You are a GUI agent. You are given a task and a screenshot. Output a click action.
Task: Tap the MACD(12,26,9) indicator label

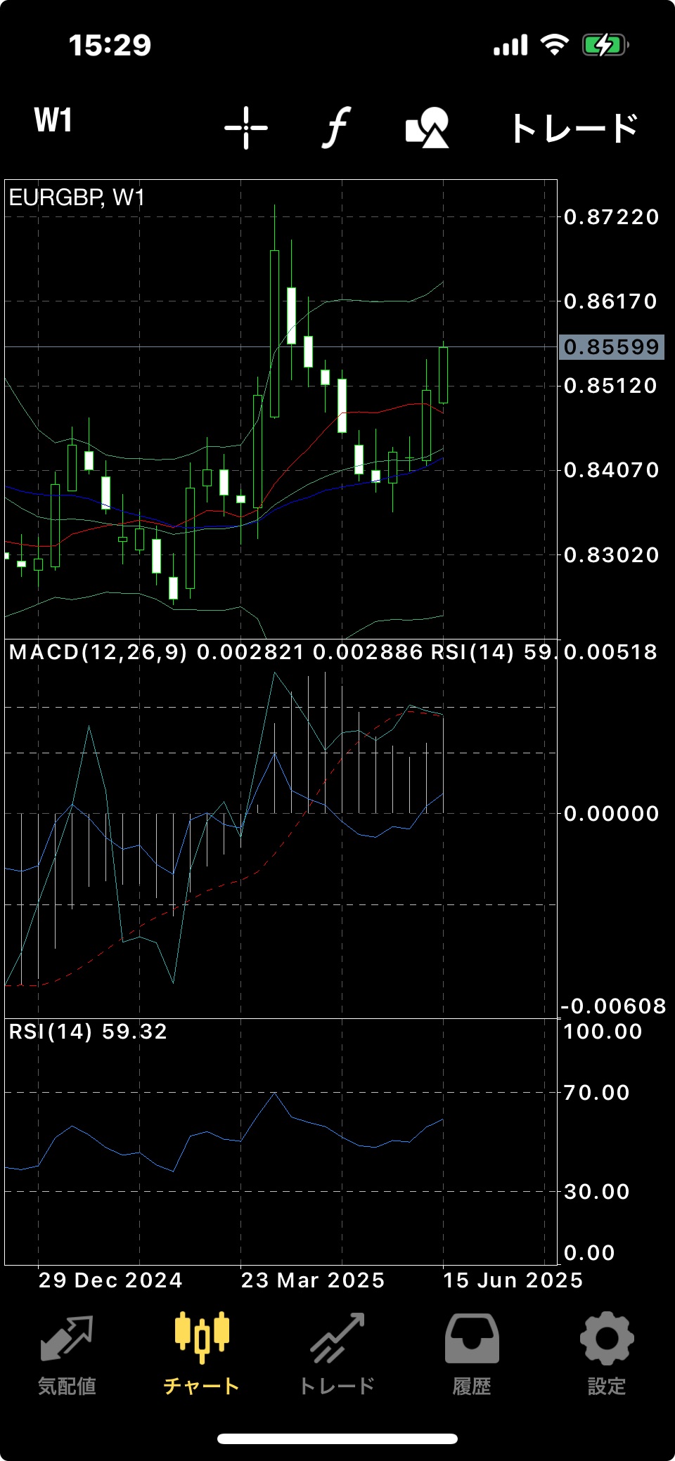click(98, 652)
